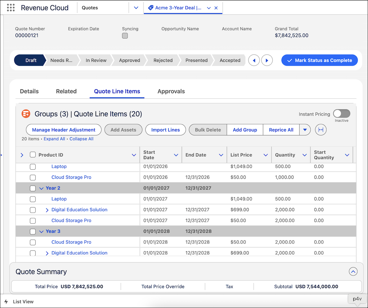Select the Approved path stage
The image size is (368, 308).
click(130, 60)
